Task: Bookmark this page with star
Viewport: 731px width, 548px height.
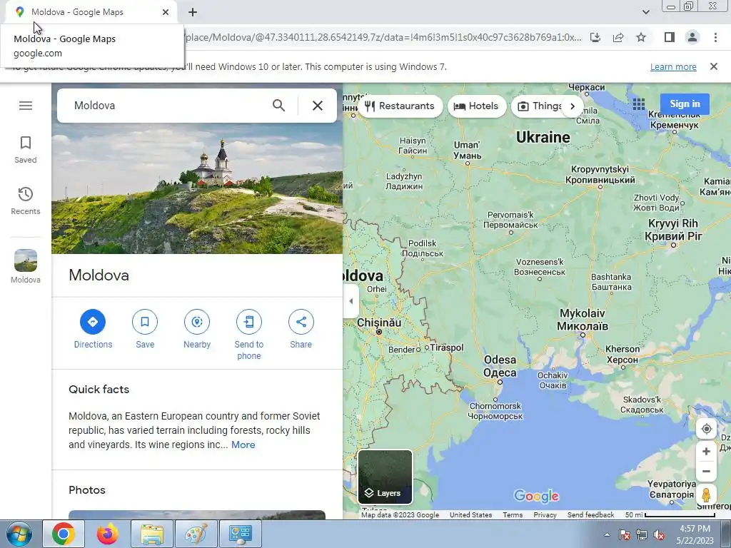Action: coord(641,37)
